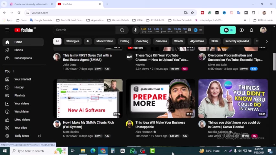This screenshot has height=155, width=276.
Task: Open the YouTube hamburger guide menu
Action: (7, 30)
